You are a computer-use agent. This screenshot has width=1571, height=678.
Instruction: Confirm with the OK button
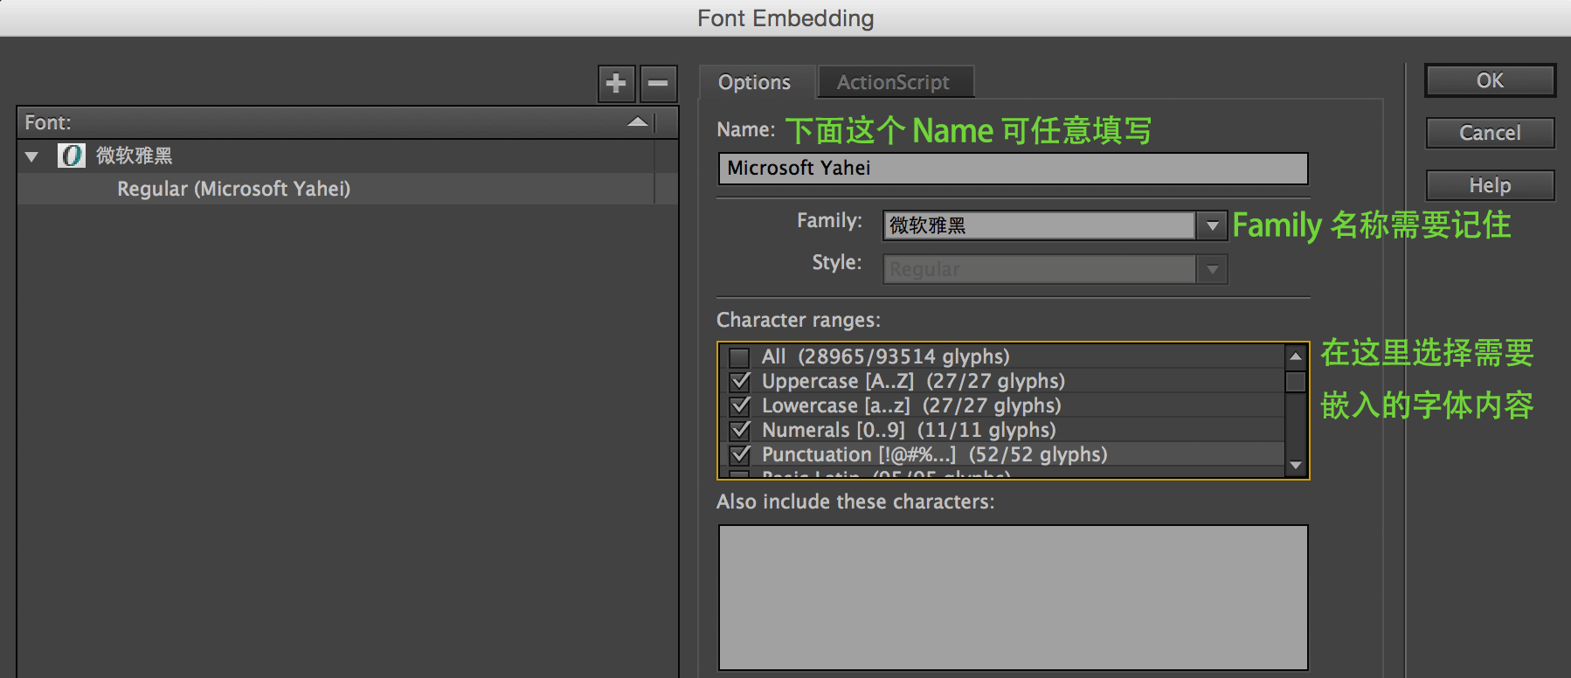(1491, 80)
